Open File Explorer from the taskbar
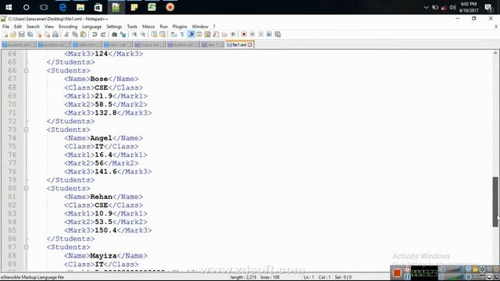500x281 pixels. (80, 7)
